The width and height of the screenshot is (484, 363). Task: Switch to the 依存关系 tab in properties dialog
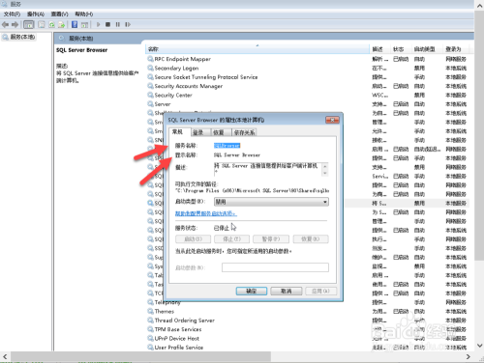tap(244, 132)
